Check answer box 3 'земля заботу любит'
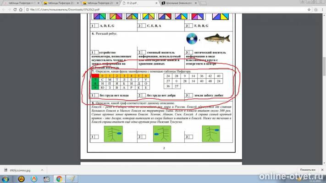The image size is (326, 183). 191,95
